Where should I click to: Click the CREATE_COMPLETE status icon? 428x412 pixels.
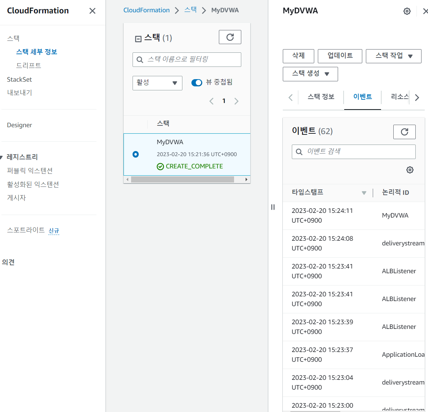coord(160,166)
